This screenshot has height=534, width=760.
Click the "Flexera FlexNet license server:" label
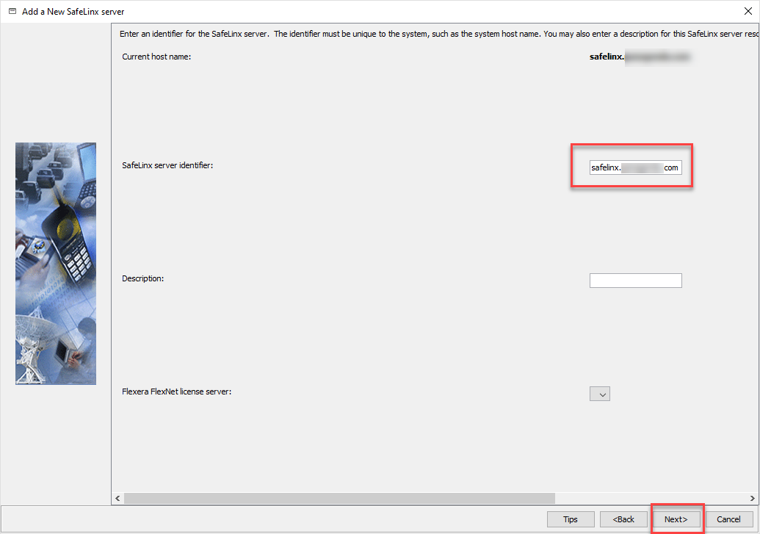(x=176, y=392)
